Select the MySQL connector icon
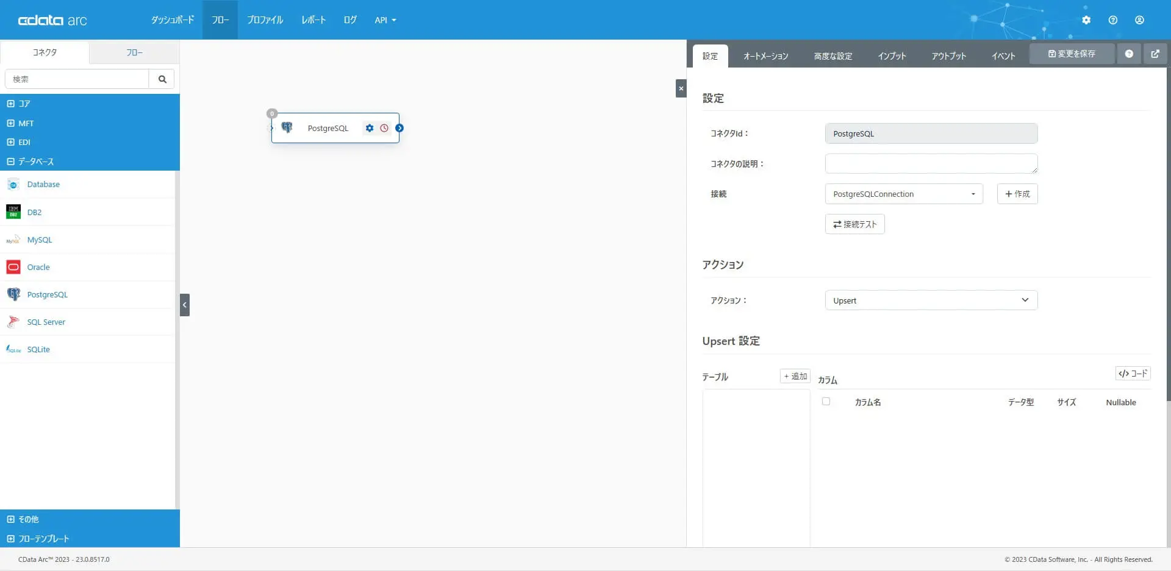Screen dimensions: 1171x571 (13, 239)
